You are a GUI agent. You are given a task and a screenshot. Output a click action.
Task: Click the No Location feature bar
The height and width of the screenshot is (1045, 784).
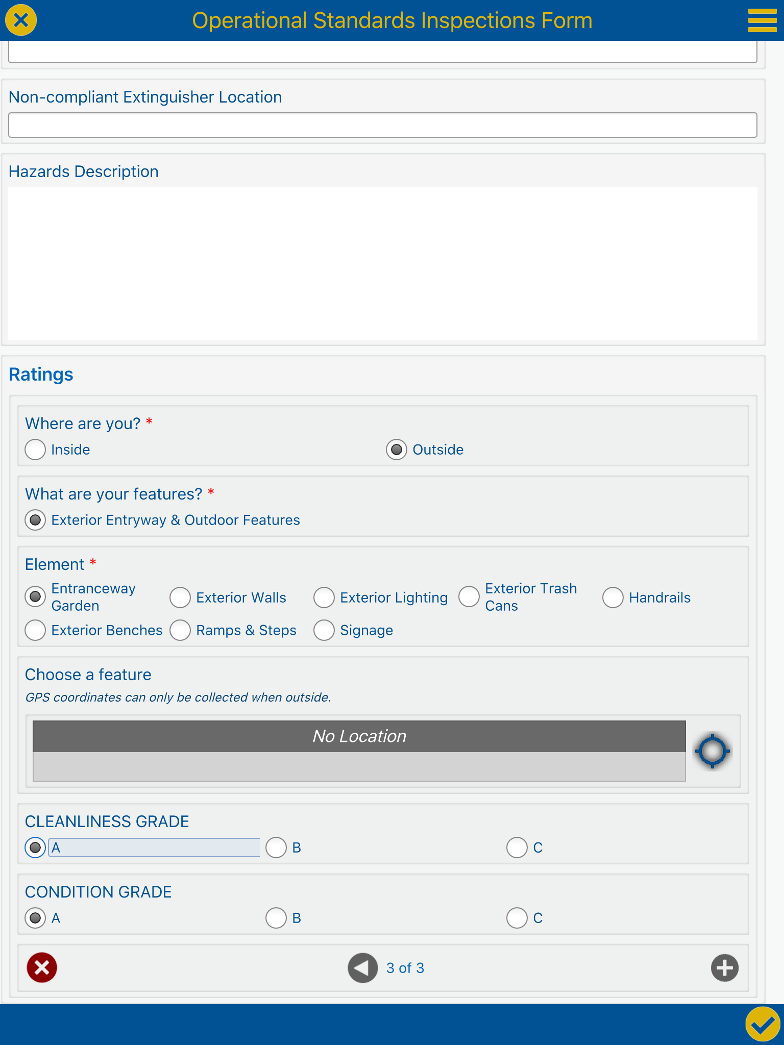[x=359, y=736]
